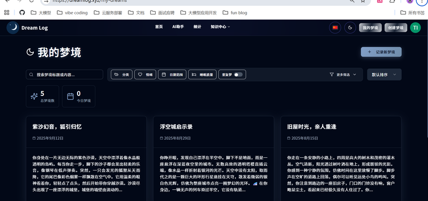Open the GitHub bookmark icon
Viewport: 428px width, 201px height.
click(x=22, y=12)
